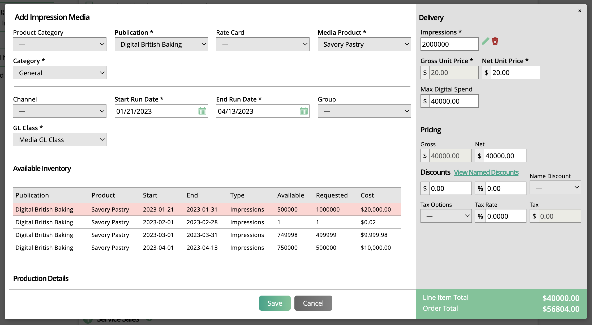Close the Add Impression Media dialog

pos(580,11)
